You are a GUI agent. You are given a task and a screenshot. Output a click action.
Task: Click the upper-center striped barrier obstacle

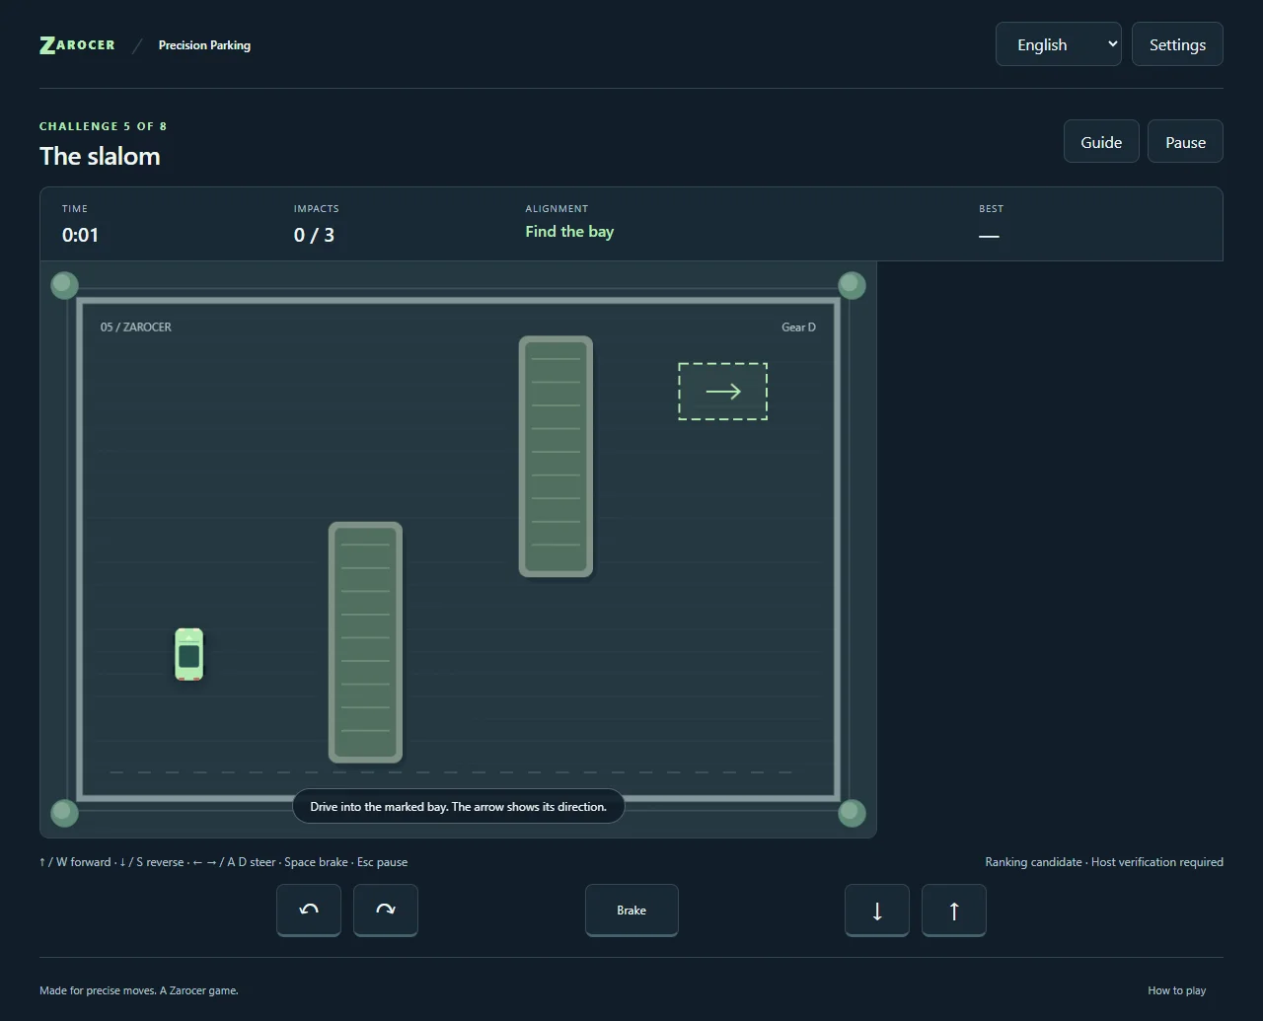tap(556, 457)
